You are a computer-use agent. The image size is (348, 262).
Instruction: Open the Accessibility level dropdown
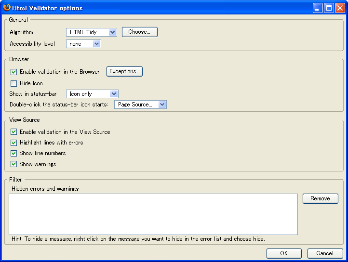pyautogui.click(x=83, y=44)
